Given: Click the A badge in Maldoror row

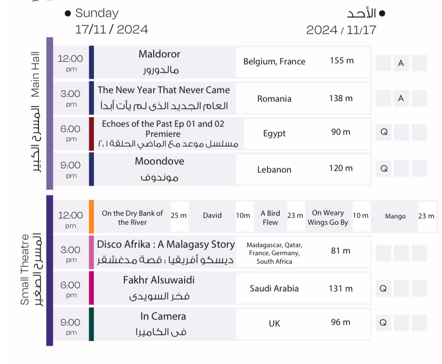Looking at the screenshot, I should 401,63.
